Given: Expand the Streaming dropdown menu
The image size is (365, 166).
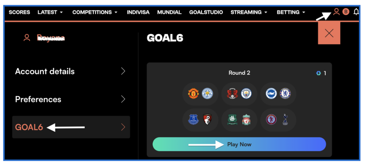Looking at the screenshot, I should coord(249,12).
